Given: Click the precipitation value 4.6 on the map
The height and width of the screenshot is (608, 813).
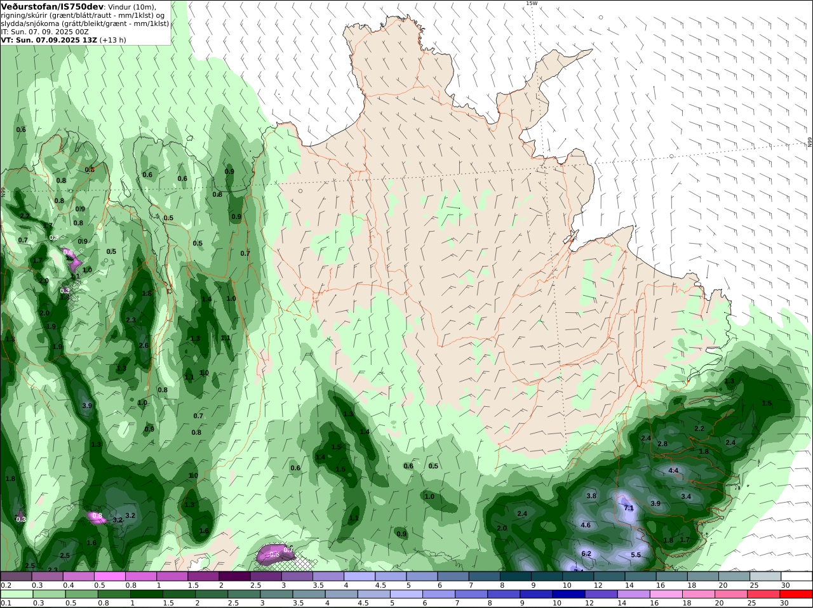Looking at the screenshot, I should coord(586,525).
